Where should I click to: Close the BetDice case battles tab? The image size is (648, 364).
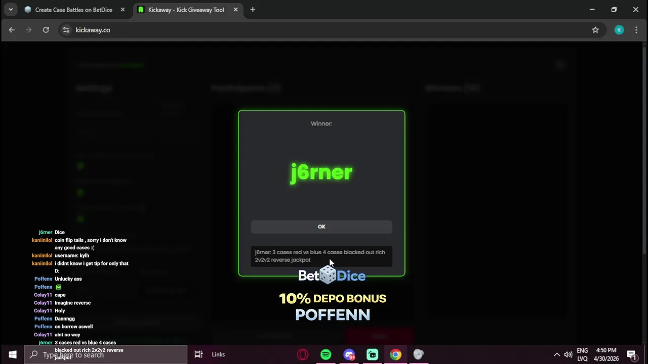pos(123,10)
